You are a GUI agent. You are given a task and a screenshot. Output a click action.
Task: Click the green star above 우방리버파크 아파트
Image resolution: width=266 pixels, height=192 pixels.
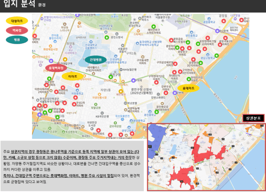57,117
